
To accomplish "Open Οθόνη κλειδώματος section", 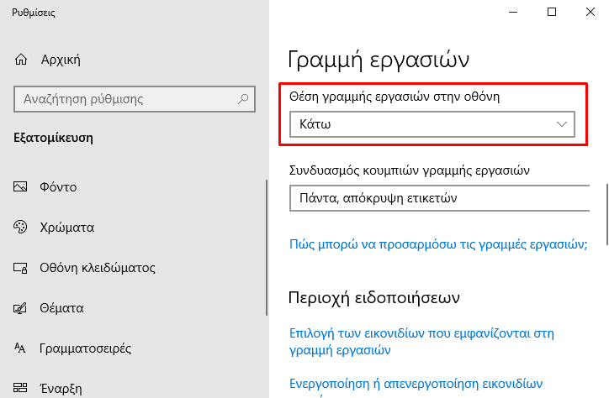I will (98, 268).
